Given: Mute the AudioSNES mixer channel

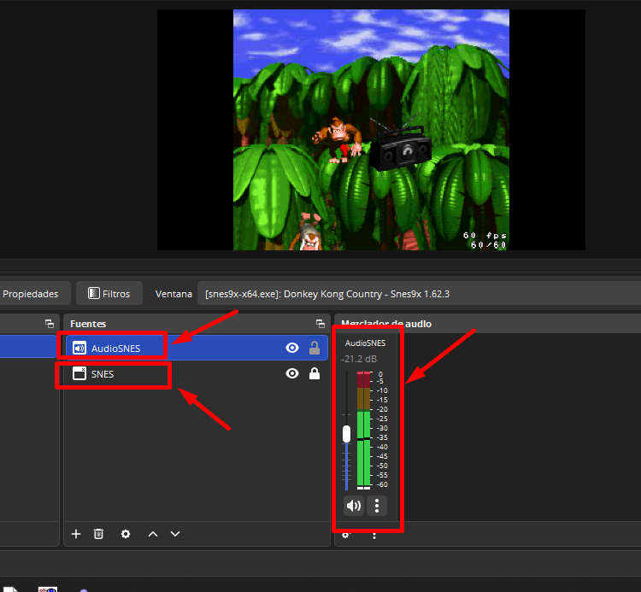Looking at the screenshot, I should click(354, 506).
